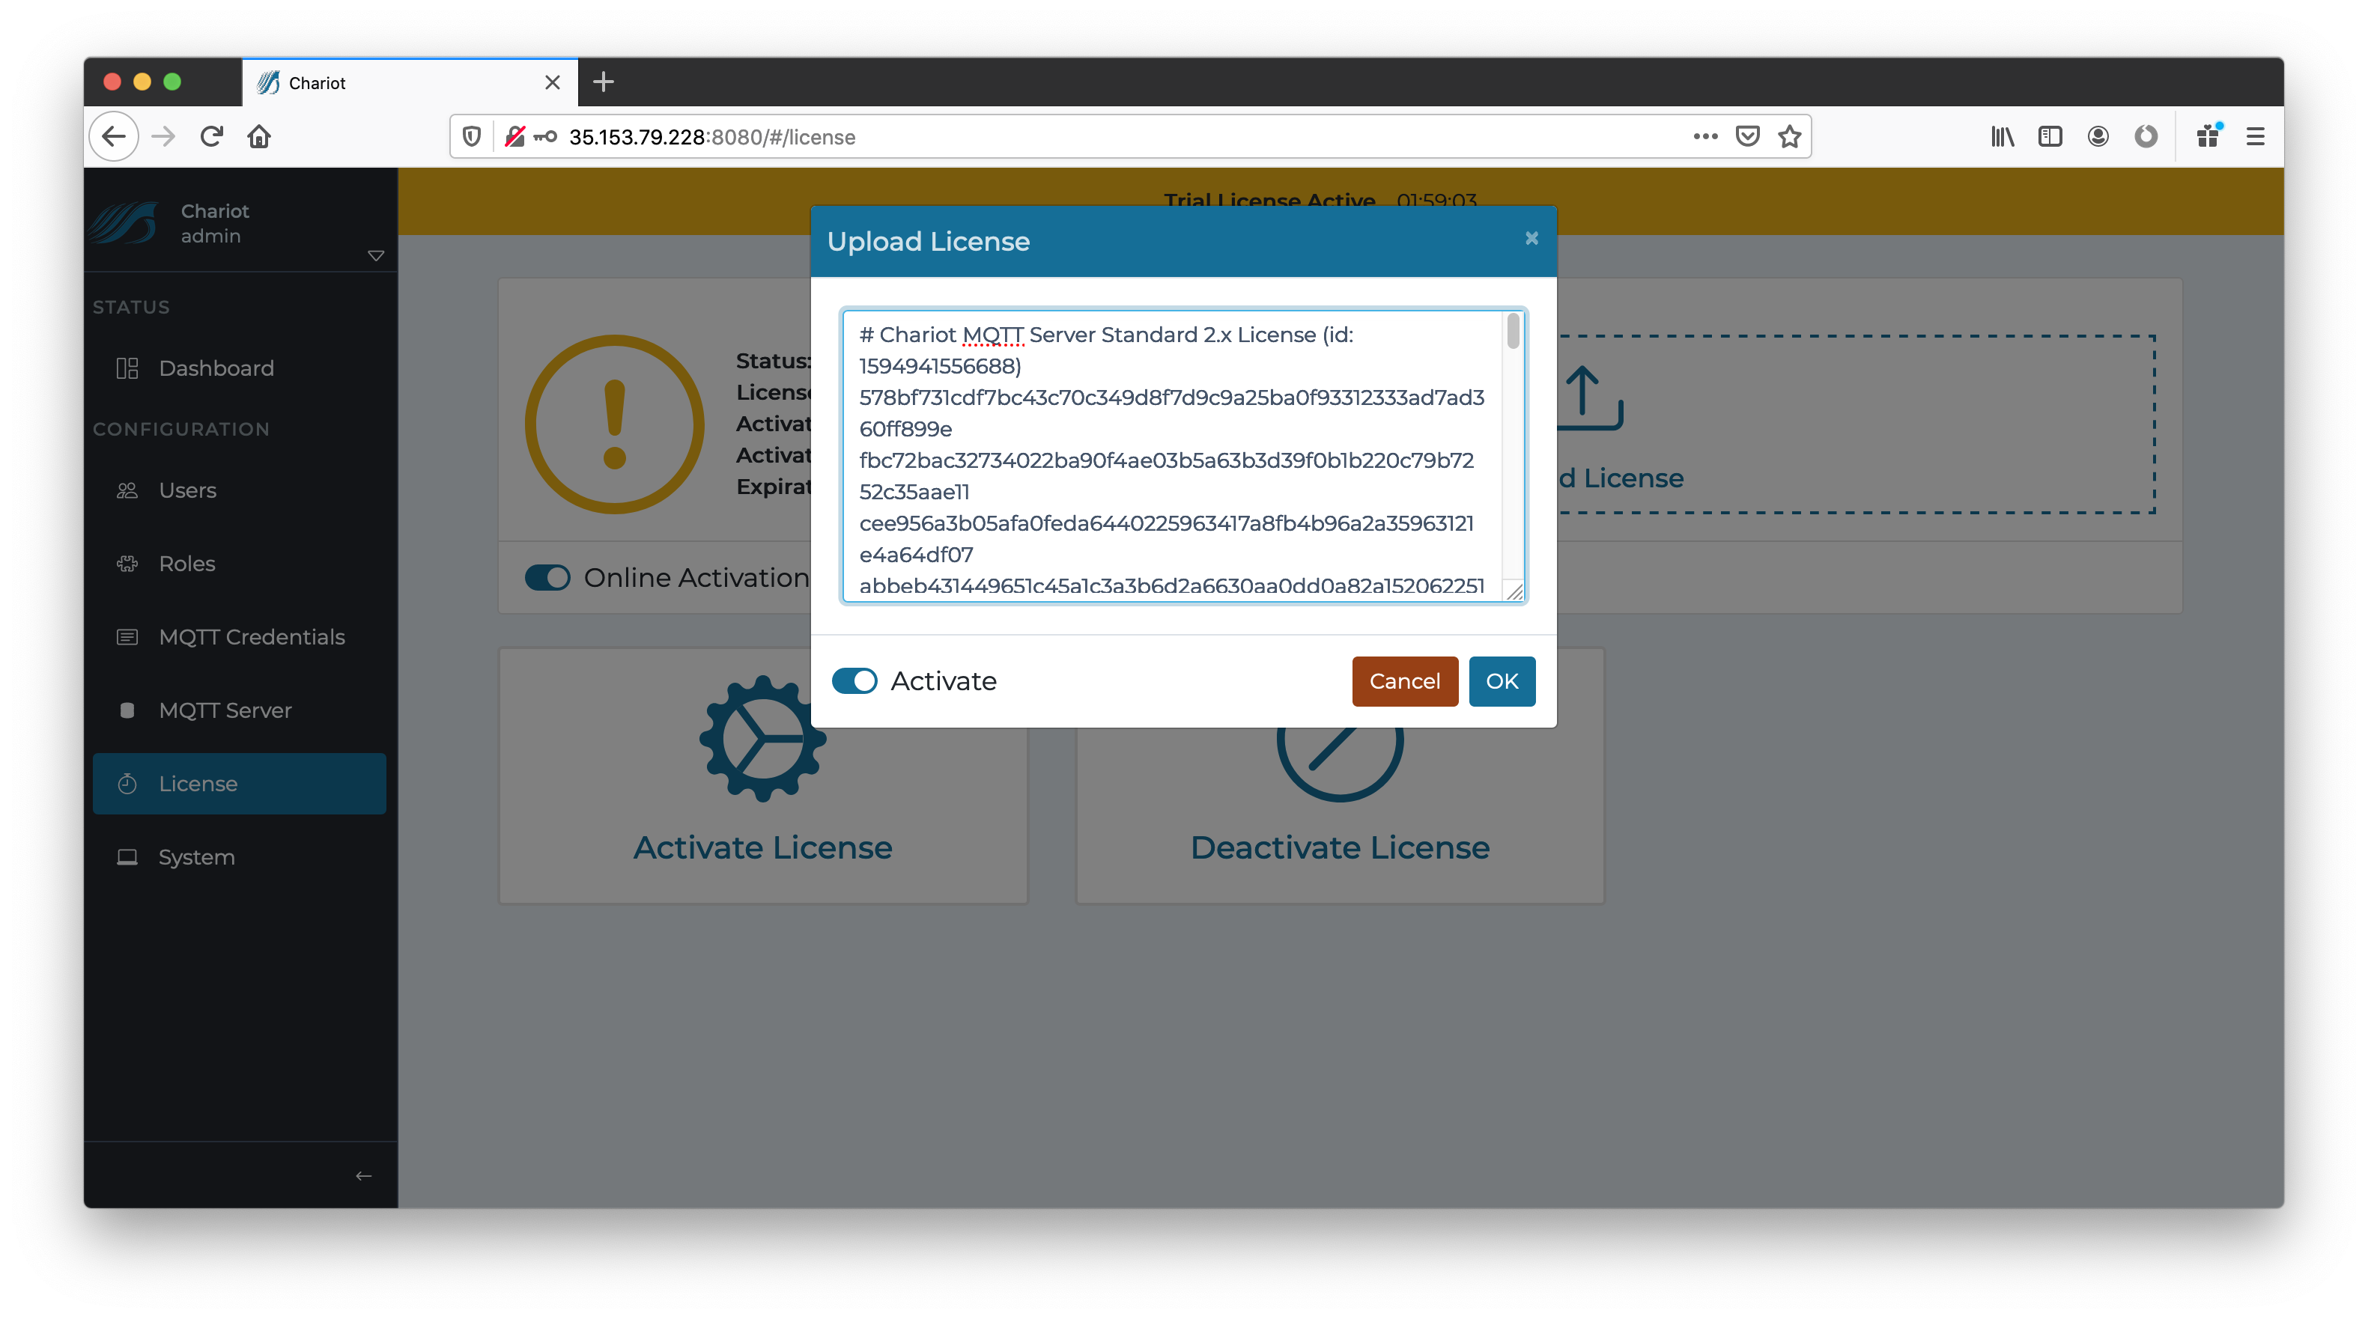Show sidebars toolbar icon

point(2050,137)
